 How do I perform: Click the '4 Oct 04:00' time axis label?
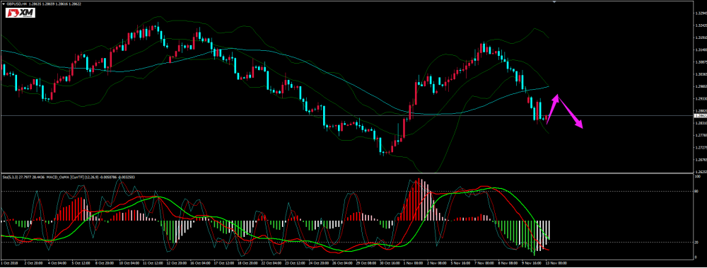point(58,263)
